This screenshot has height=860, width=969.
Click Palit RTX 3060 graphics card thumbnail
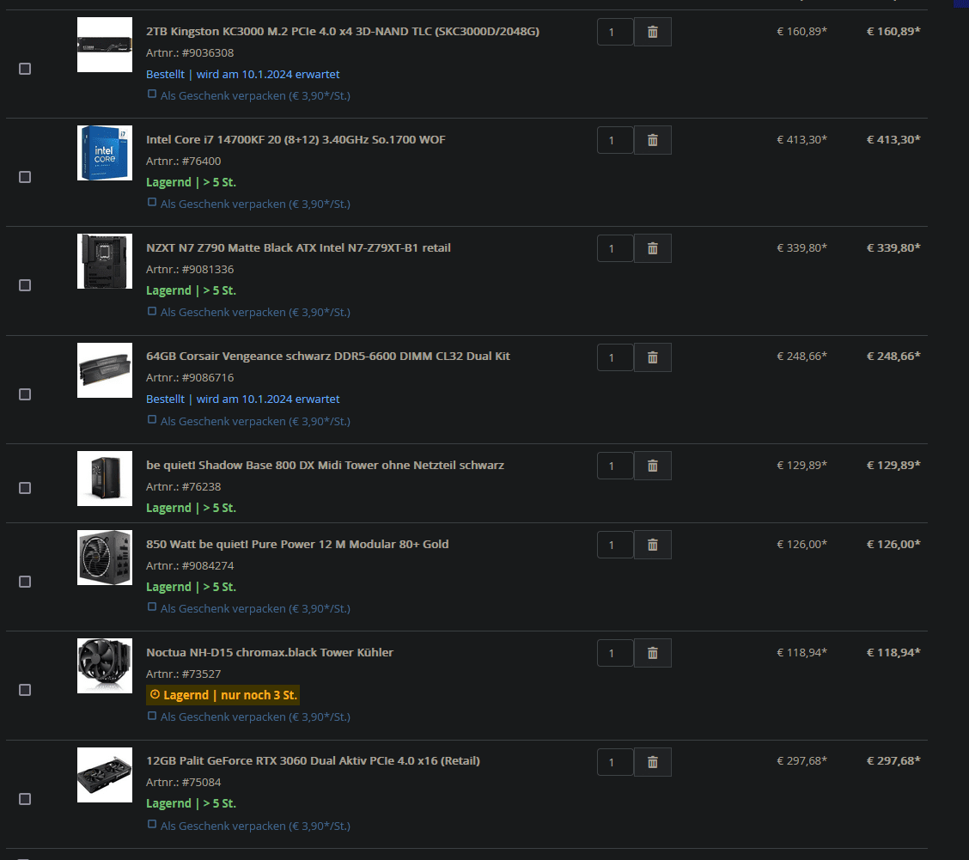click(105, 775)
